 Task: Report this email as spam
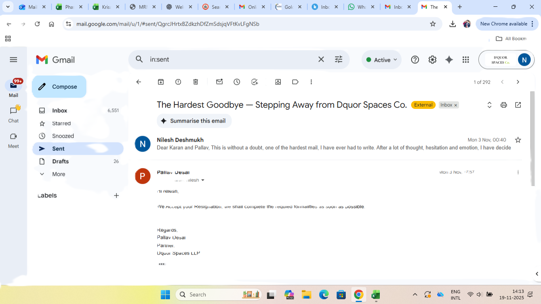point(178,82)
